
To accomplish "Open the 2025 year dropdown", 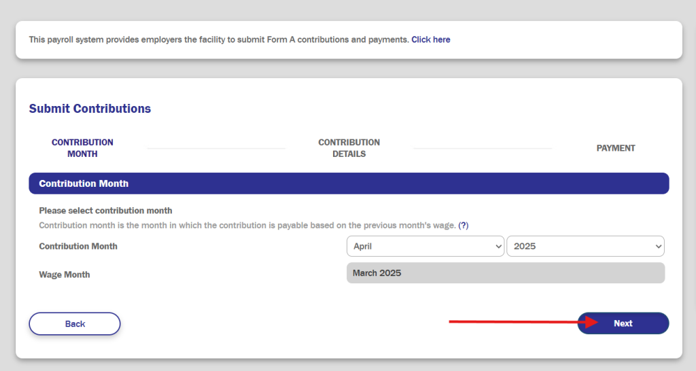I will coord(585,246).
